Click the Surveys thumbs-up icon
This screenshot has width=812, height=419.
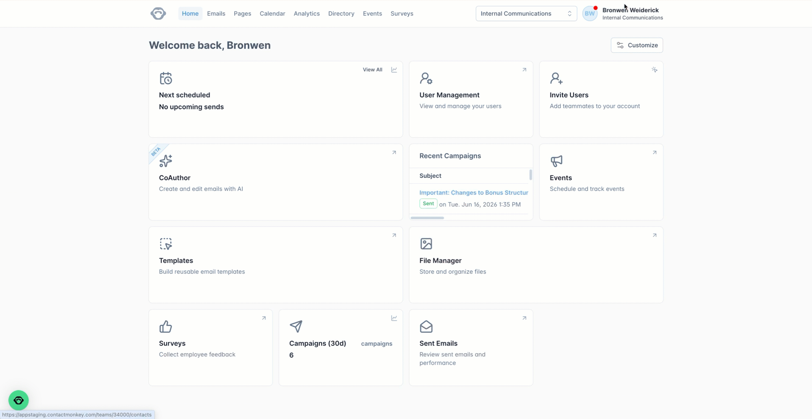tap(166, 326)
